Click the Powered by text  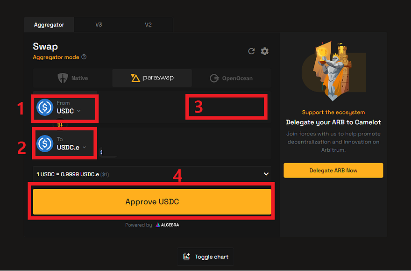(138, 225)
